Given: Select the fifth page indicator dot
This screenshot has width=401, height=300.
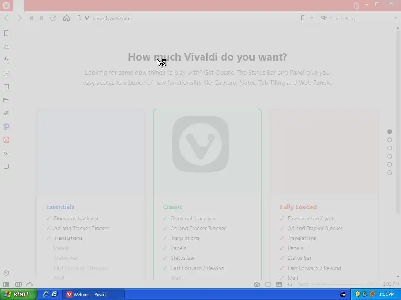Looking at the screenshot, I should click(x=390, y=164).
